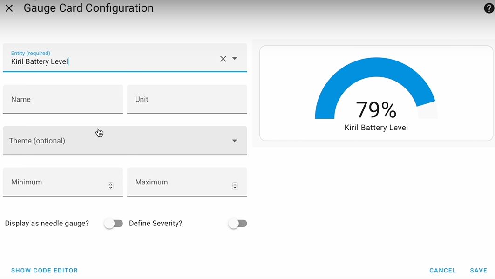
Task: Click the Maximum field stepper arrows
Action: (x=235, y=185)
